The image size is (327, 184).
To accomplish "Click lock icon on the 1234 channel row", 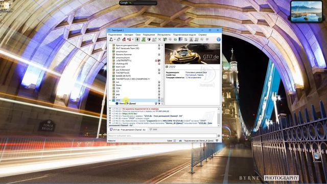I will pyautogui.click(x=159, y=88).
